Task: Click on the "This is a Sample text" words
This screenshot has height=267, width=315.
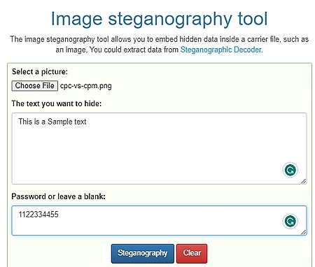Action: (x=52, y=122)
